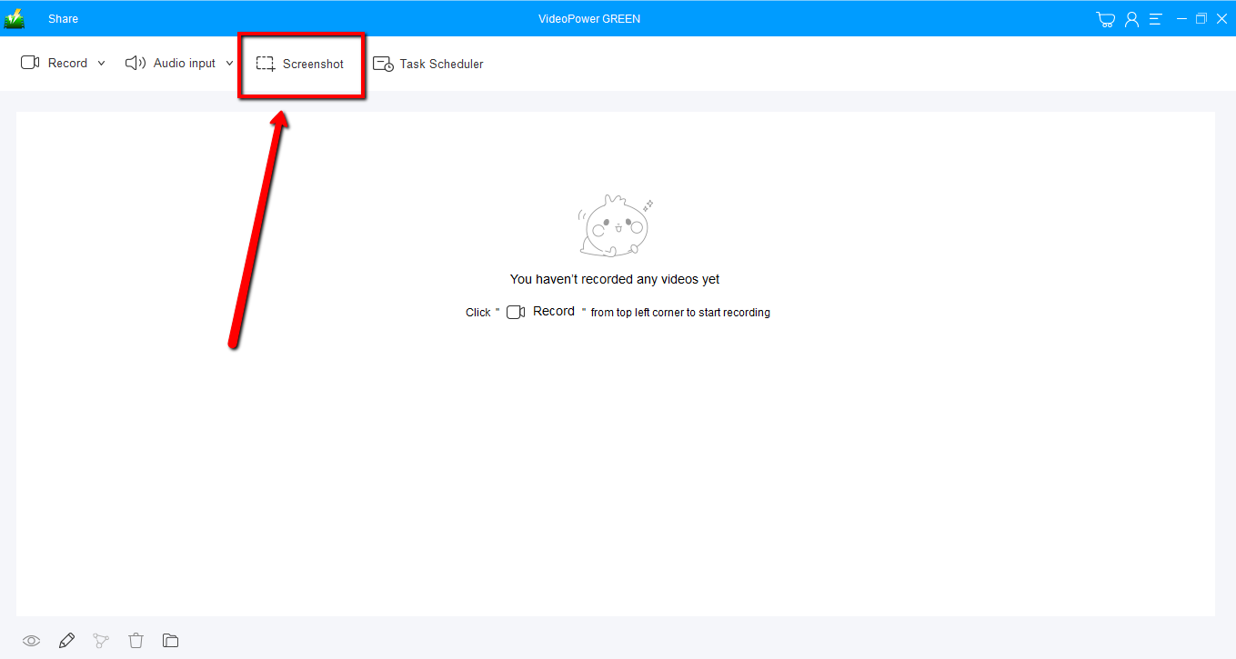Image resolution: width=1236 pixels, height=659 pixels.
Task: Select the pencil edit tool
Action: (65, 640)
